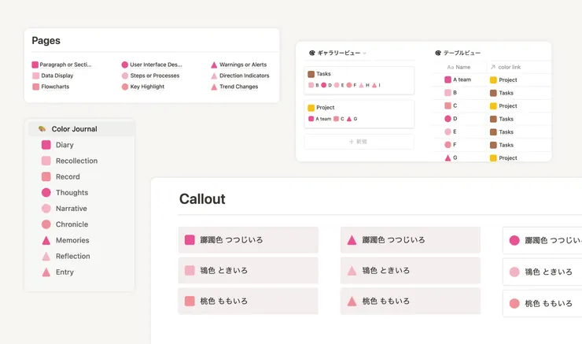The height and width of the screenshot is (344, 582).
Task: Click the triangle icon beside Trend Changes
Action: 214,87
